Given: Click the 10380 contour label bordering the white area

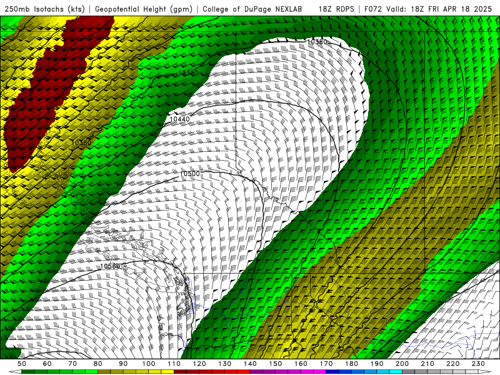Looking at the screenshot, I should (x=317, y=42).
